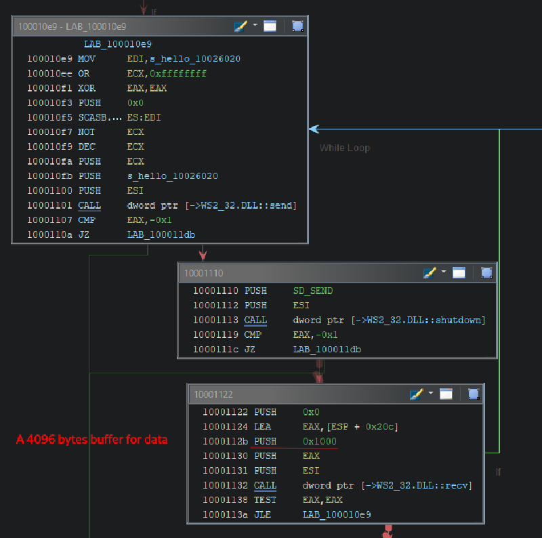Open color dropdown arrow in LAB_100010e9 block header

(x=255, y=26)
